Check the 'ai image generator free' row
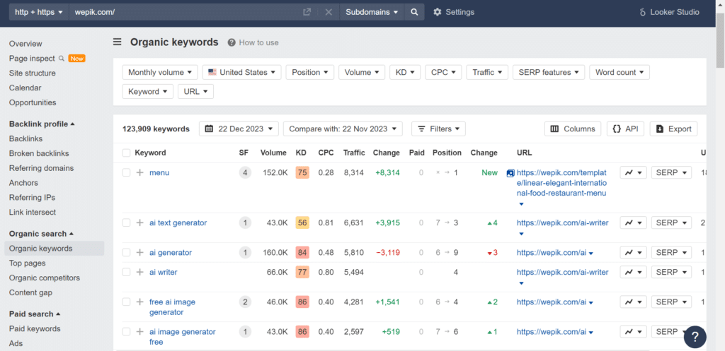725x351 pixels. (x=126, y=332)
